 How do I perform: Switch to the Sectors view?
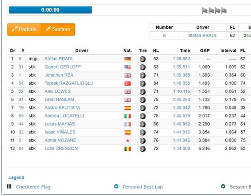point(58,29)
